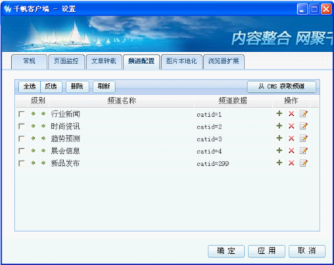Click left level arrow for 新品发布

tap(33, 163)
